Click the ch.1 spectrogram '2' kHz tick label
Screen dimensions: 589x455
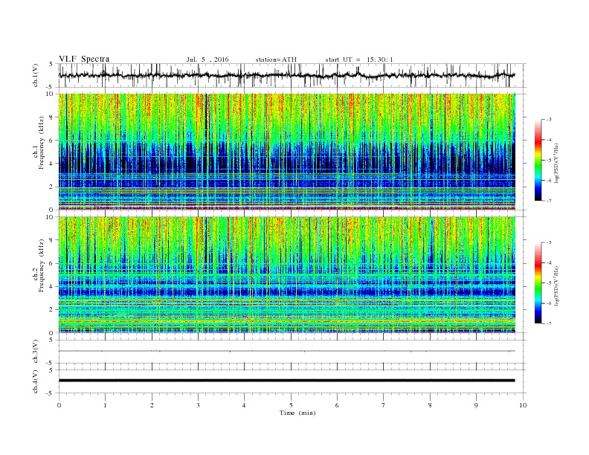tap(52, 187)
